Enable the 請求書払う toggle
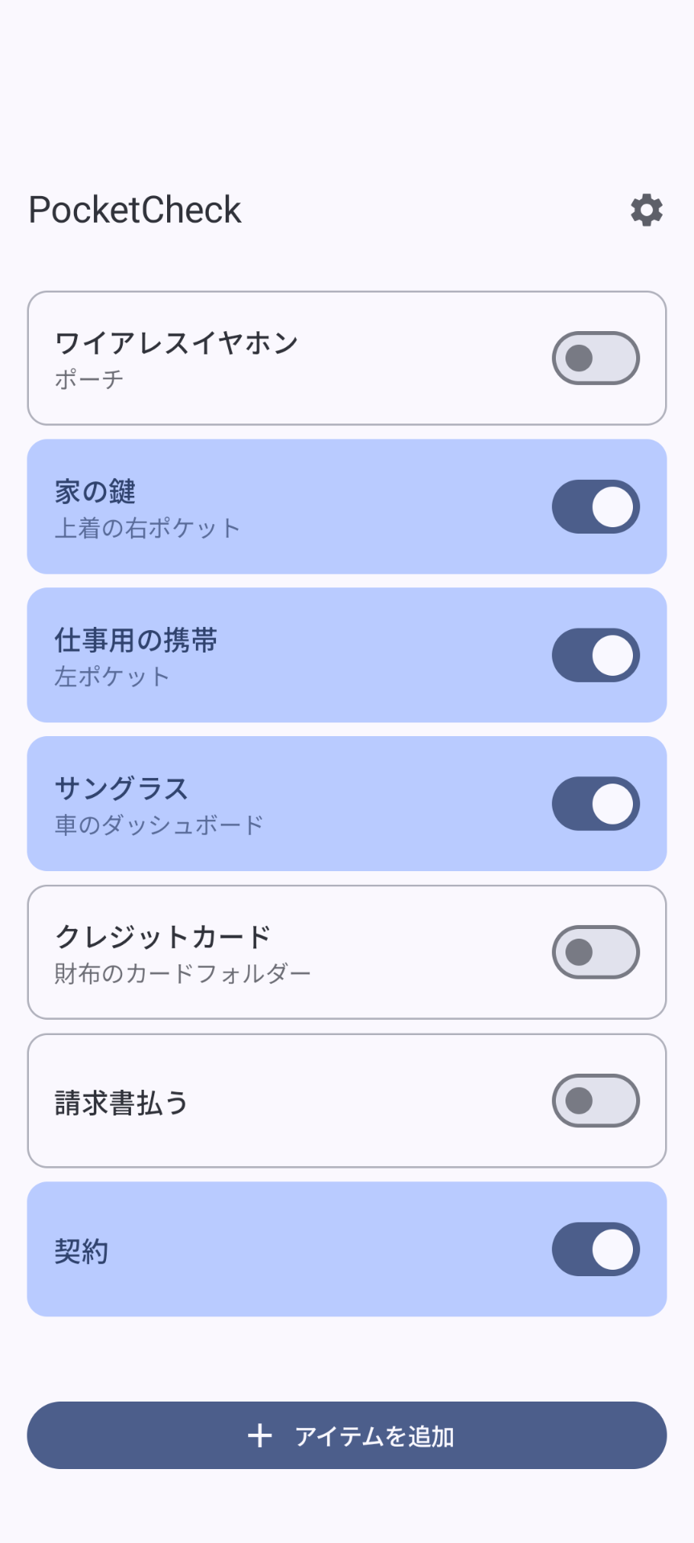The width and height of the screenshot is (694, 1543). click(595, 1101)
